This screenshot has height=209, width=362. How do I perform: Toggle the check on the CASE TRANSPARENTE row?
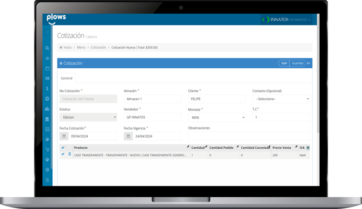click(x=63, y=154)
